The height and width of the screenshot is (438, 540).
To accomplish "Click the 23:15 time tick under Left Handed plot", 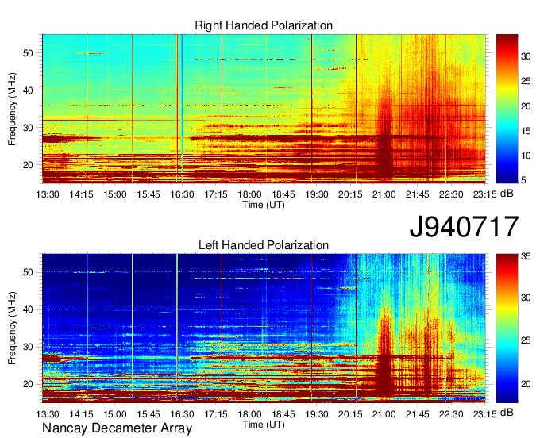I will click(484, 414).
